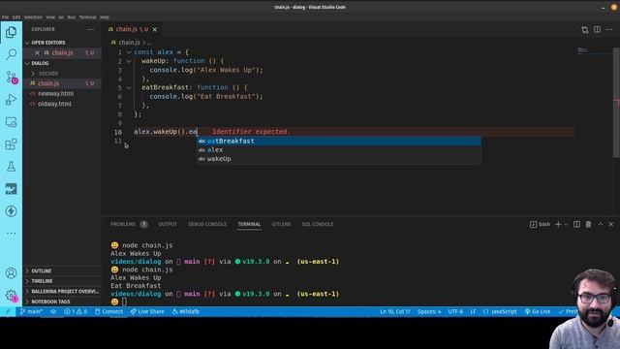Screen dimensions: 620x349
Task: Start Live Share from status bar
Action: [x=147, y=312]
